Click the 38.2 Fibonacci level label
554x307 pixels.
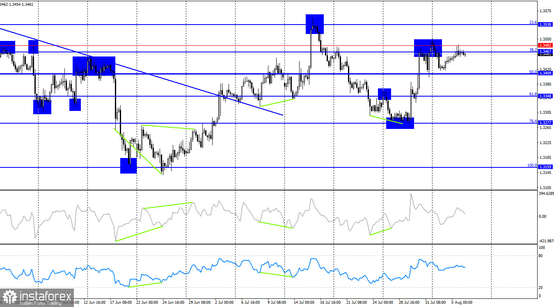click(x=533, y=50)
